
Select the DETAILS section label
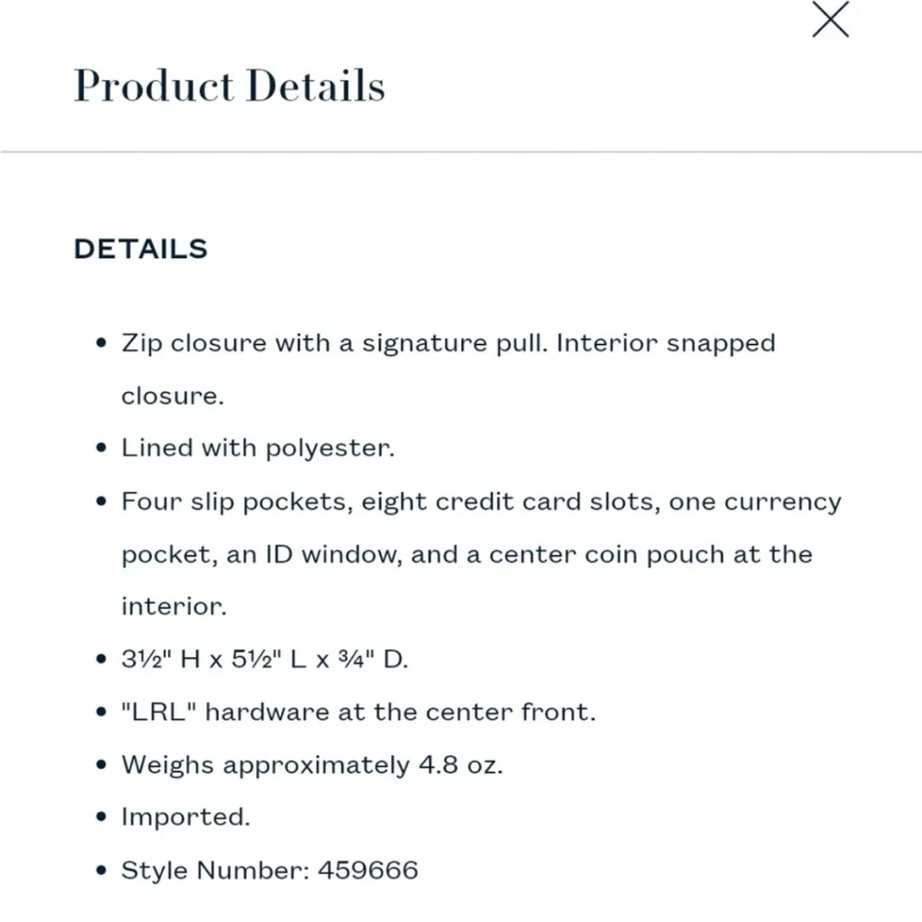pyautogui.click(x=140, y=249)
